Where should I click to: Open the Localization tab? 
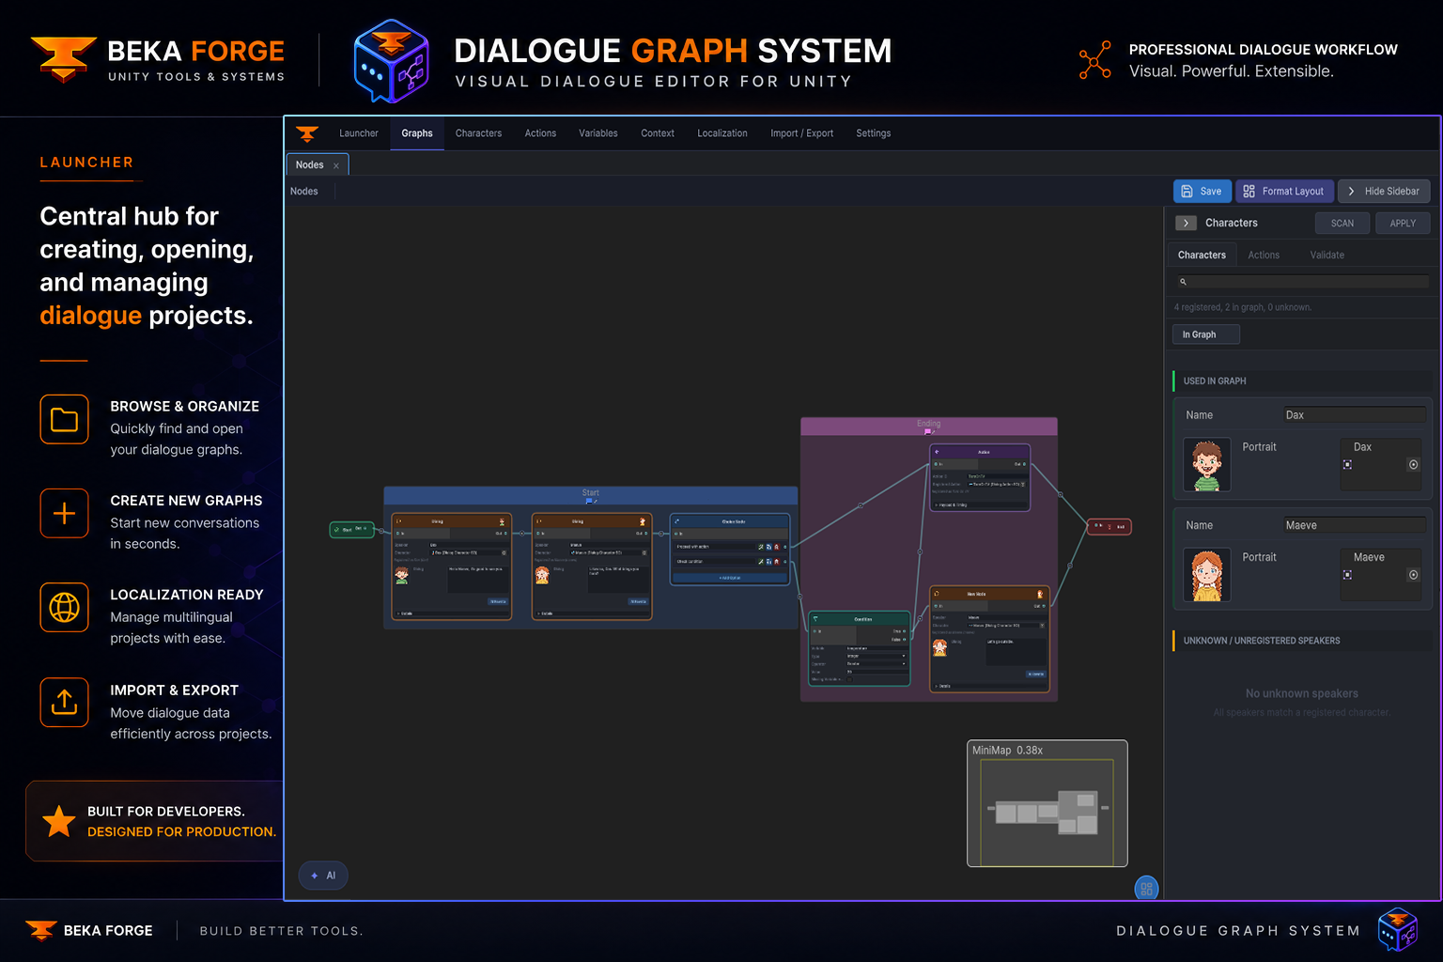[722, 133]
